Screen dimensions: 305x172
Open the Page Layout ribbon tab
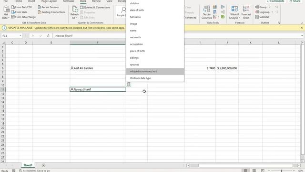pyautogui.click(x=49, y=1)
